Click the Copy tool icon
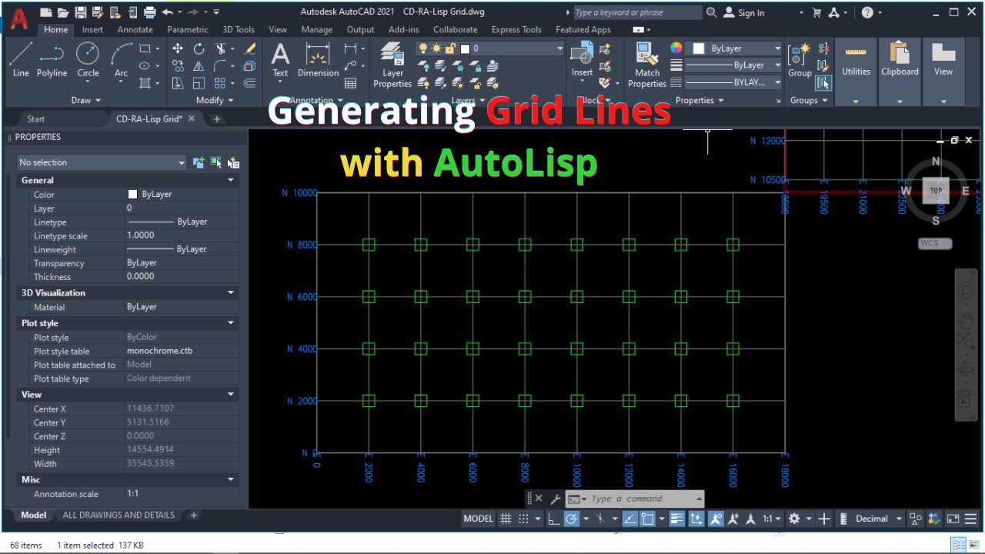This screenshot has height=554, width=985. (x=178, y=65)
